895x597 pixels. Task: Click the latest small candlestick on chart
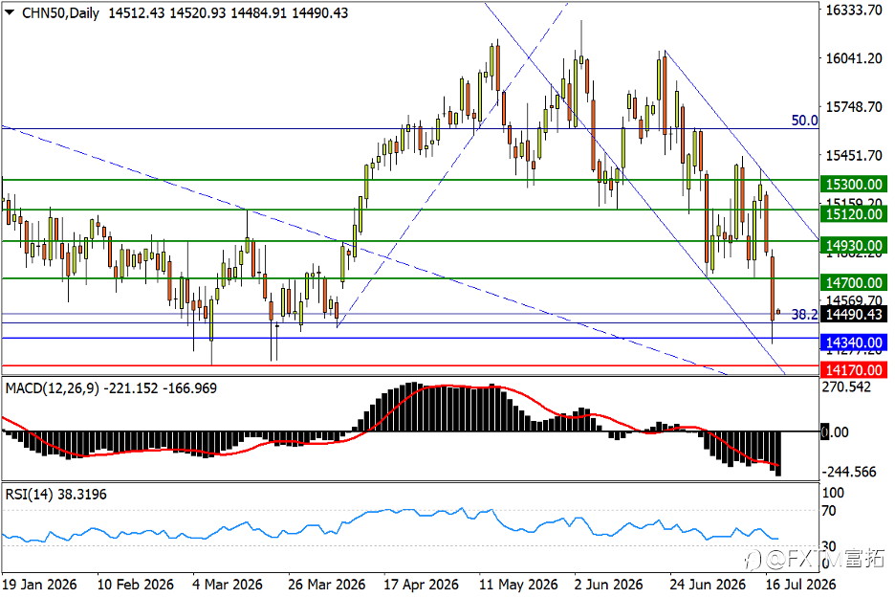778,311
